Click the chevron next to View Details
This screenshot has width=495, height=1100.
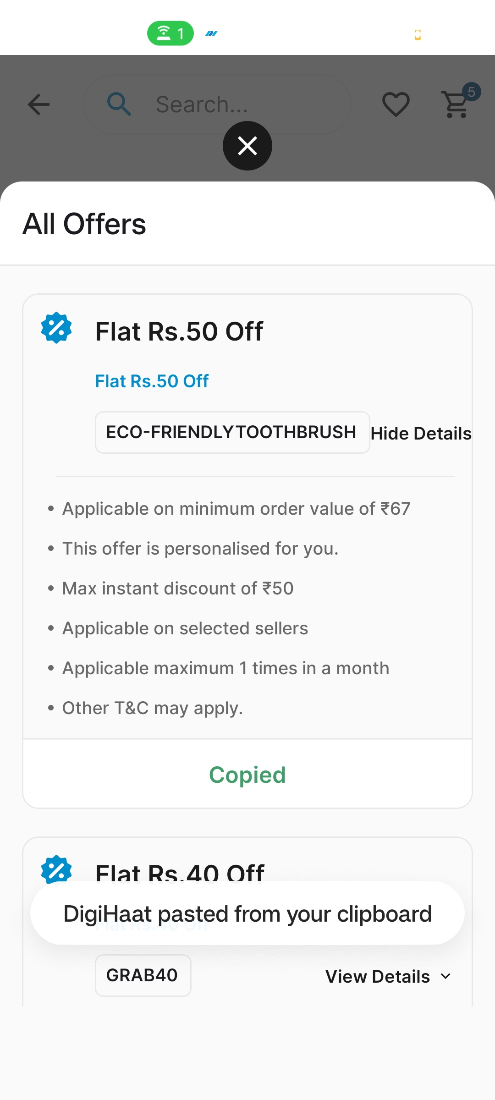point(445,976)
